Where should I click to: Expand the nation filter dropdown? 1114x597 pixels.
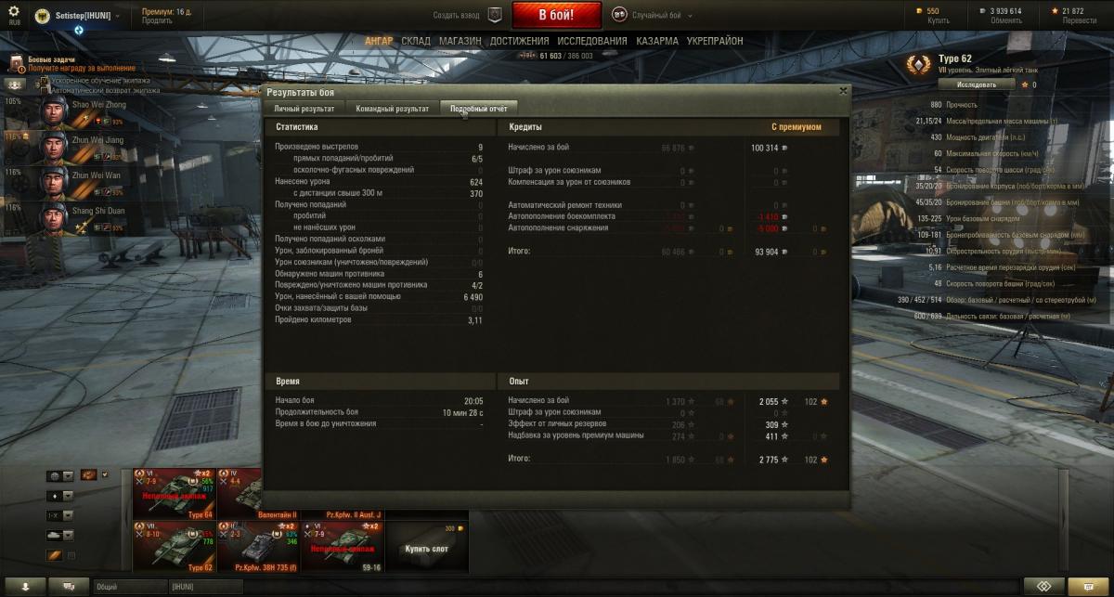60,475
